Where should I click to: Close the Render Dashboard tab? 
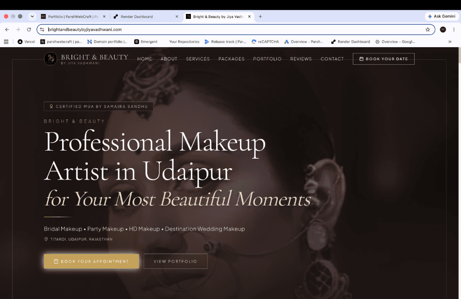pyautogui.click(x=176, y=17)
